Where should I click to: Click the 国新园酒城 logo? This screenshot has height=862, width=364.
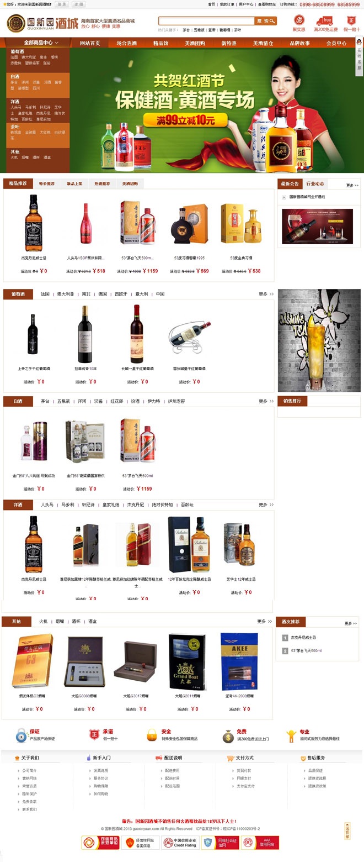click(x=42, y=23)
